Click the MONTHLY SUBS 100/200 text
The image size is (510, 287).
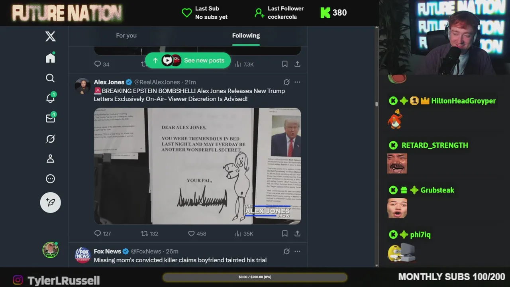(x=452, y=277)
